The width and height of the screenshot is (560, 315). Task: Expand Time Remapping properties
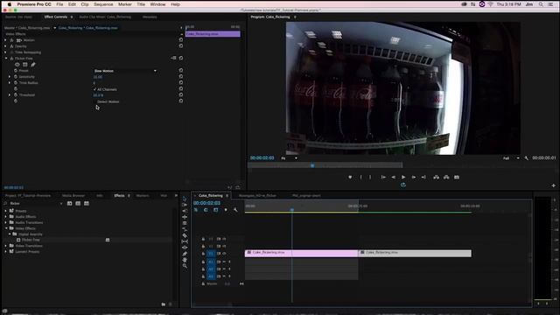pyautogui.click(x=5, y=52)
